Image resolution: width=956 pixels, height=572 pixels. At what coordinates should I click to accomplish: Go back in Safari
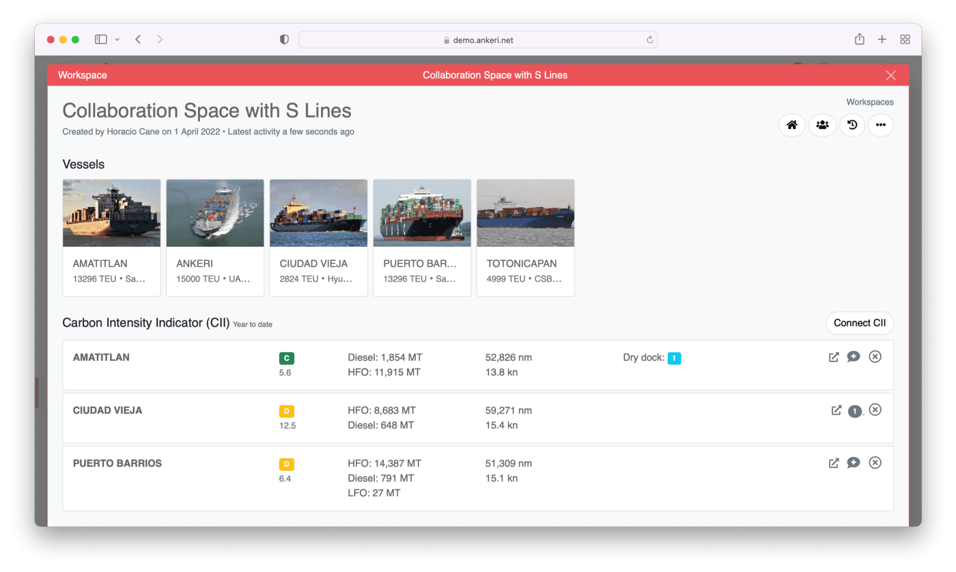[x=138, y=40]
